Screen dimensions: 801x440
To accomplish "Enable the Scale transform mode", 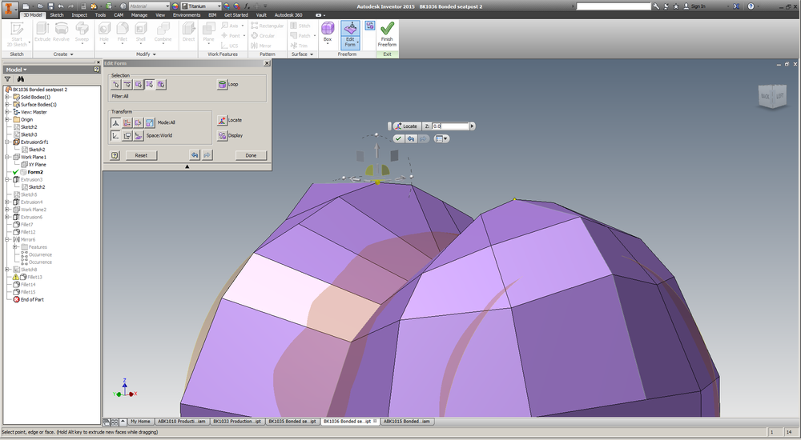I will point(150,122).
